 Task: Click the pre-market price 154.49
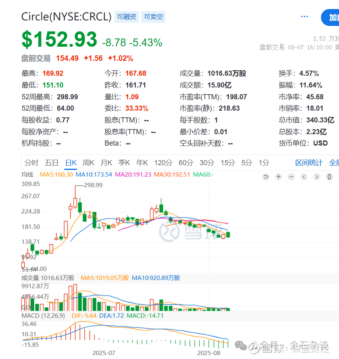point(67,58)
